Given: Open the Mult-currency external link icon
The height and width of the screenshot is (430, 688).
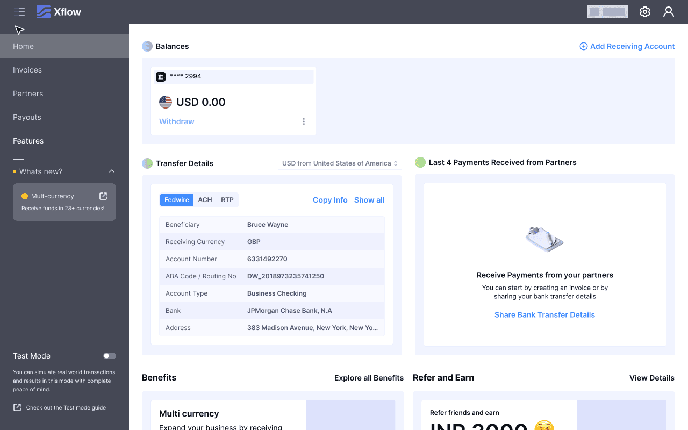Looking at the screenshot, I should coord(103,196).
